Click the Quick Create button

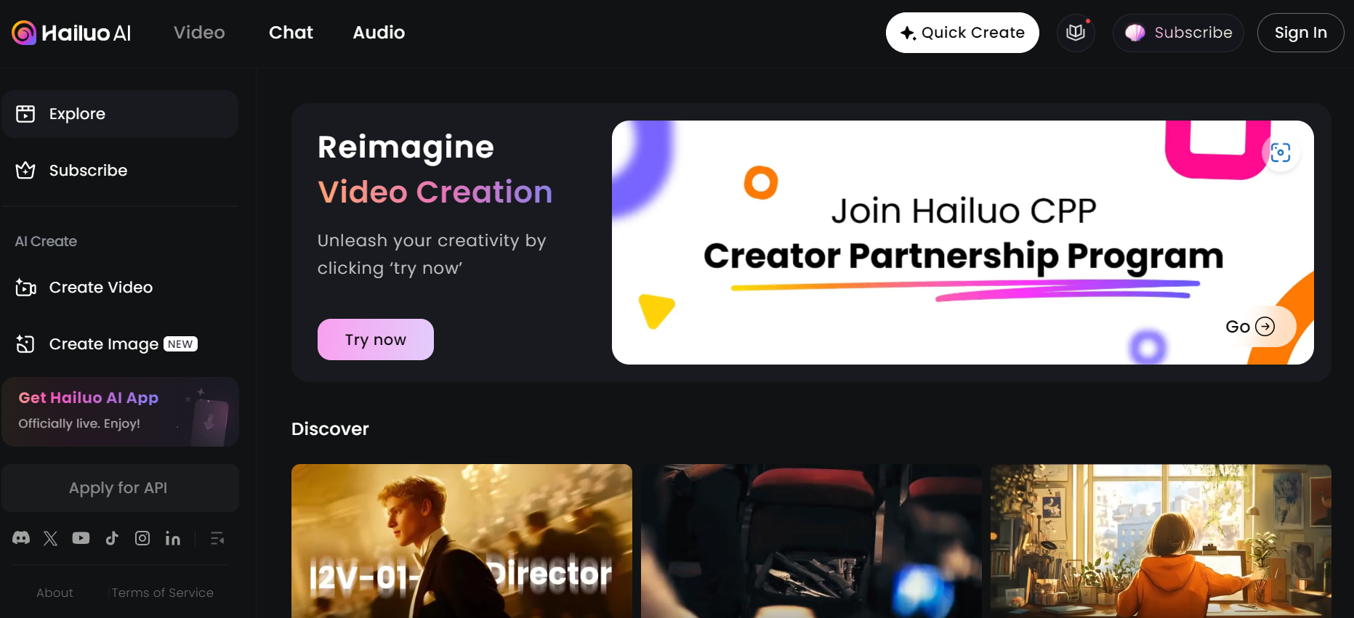(x=962, y=33)
